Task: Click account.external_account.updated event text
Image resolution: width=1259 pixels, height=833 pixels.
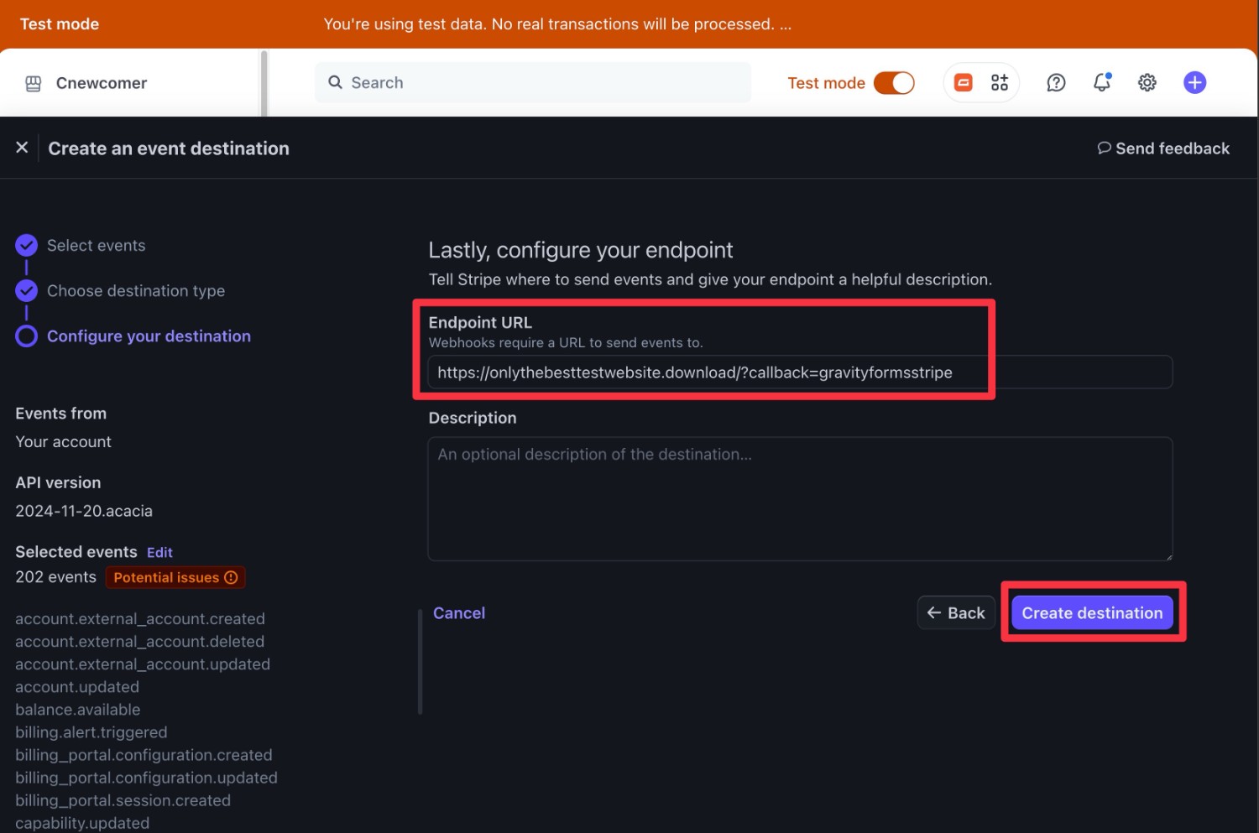Action: point(143,664)
